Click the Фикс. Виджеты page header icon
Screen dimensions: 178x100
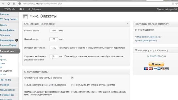tap(25, 16)
